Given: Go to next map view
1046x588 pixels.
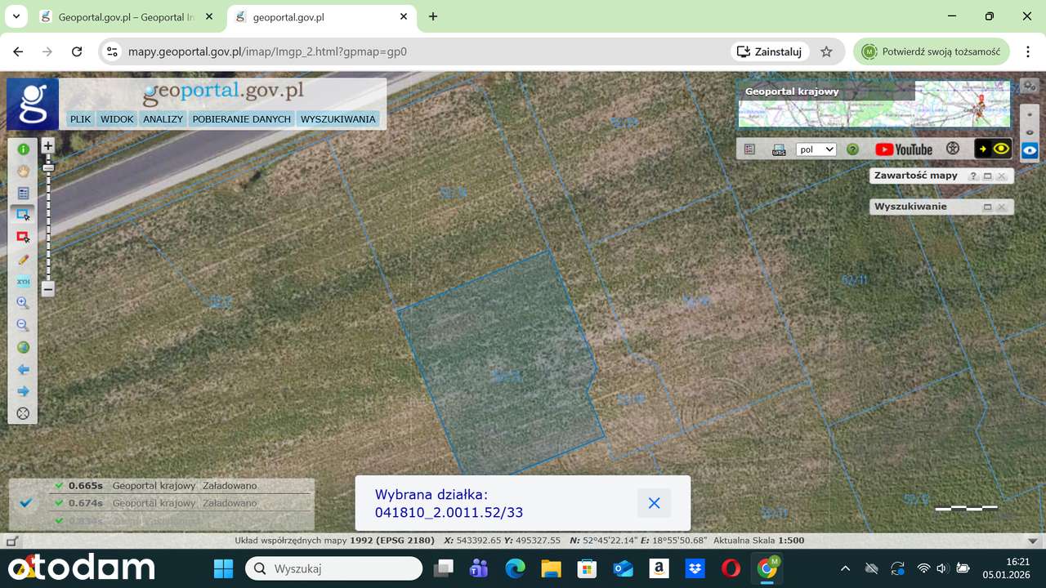Looking at the screenshot, I should coord(23,391).
